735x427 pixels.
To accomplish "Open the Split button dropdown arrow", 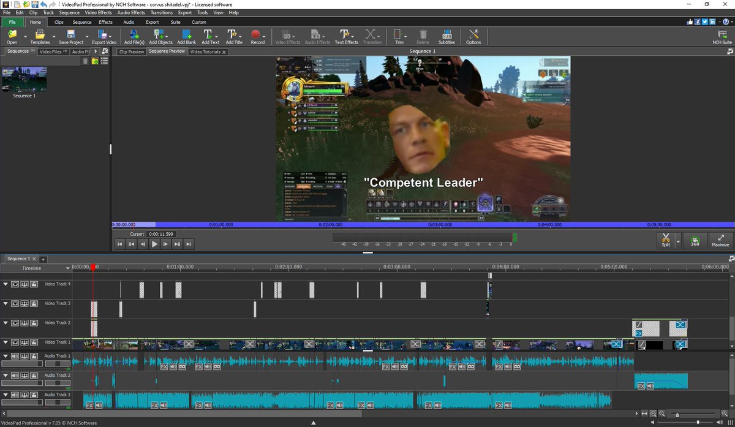I will [677, 240].
